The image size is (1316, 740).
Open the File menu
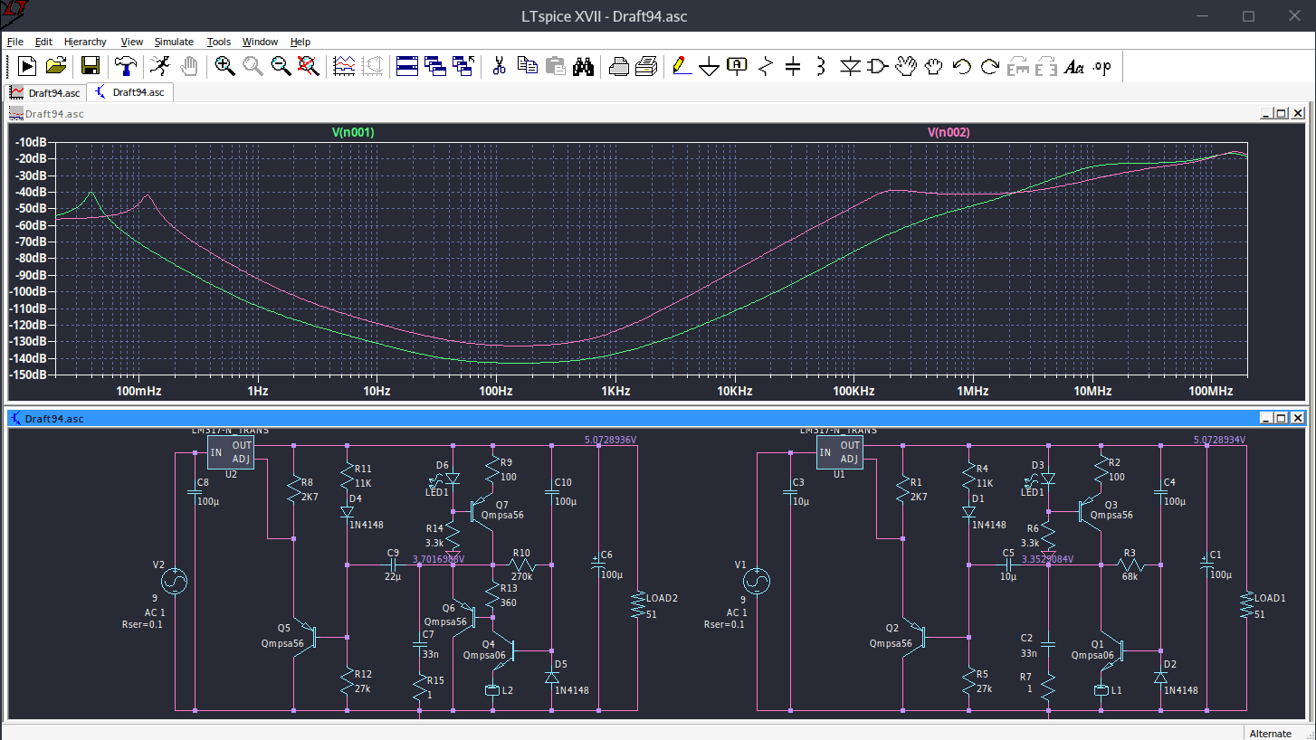tap(15, 42)
